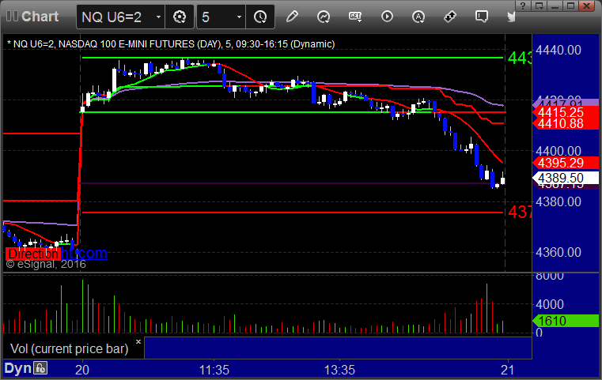The width and height of the screenshot is (602, 380).
Task: Click the green 1610 volume marker
Action: [565, 321]
